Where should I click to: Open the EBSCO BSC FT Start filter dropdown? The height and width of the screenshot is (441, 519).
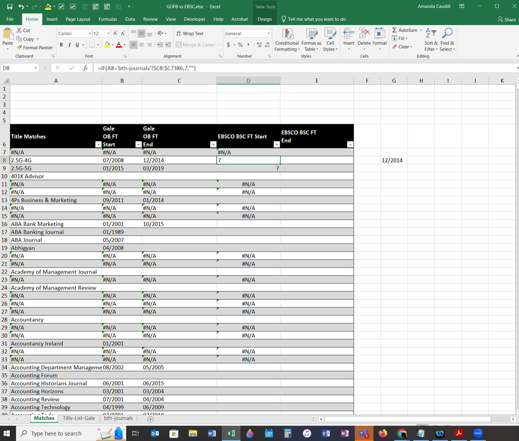coord(277,144)
